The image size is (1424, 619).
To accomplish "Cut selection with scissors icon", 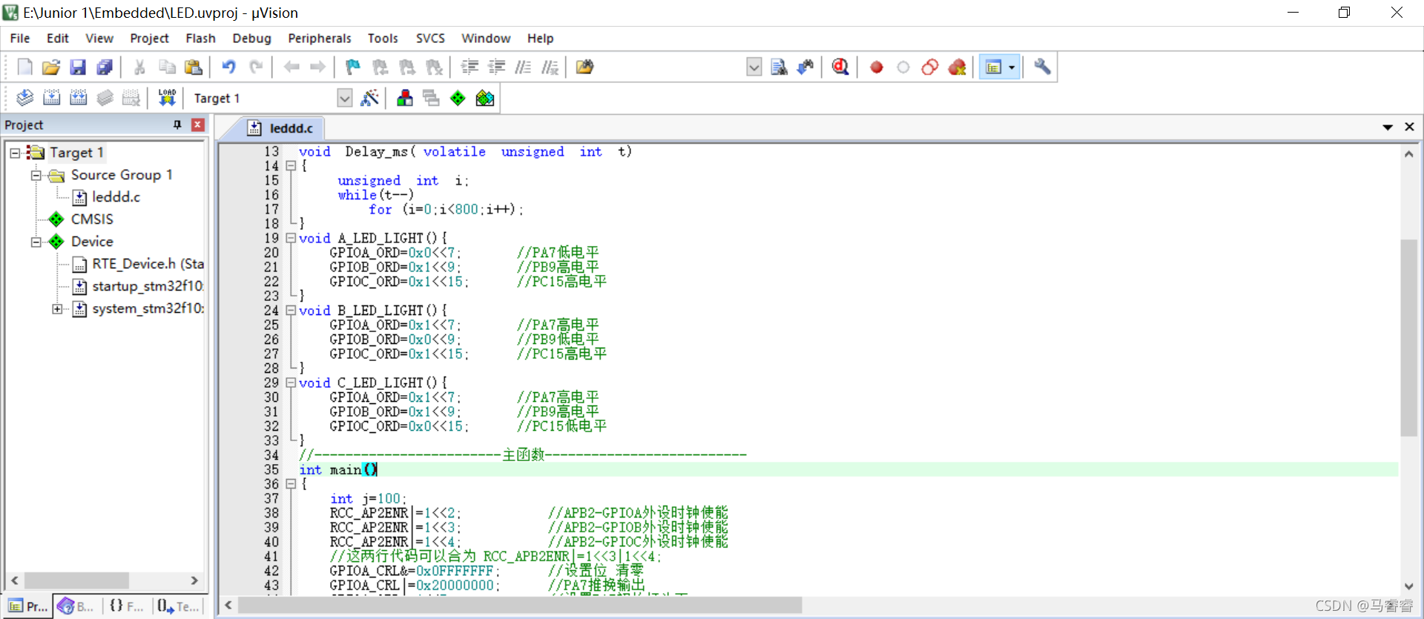I will coord(139,67).
